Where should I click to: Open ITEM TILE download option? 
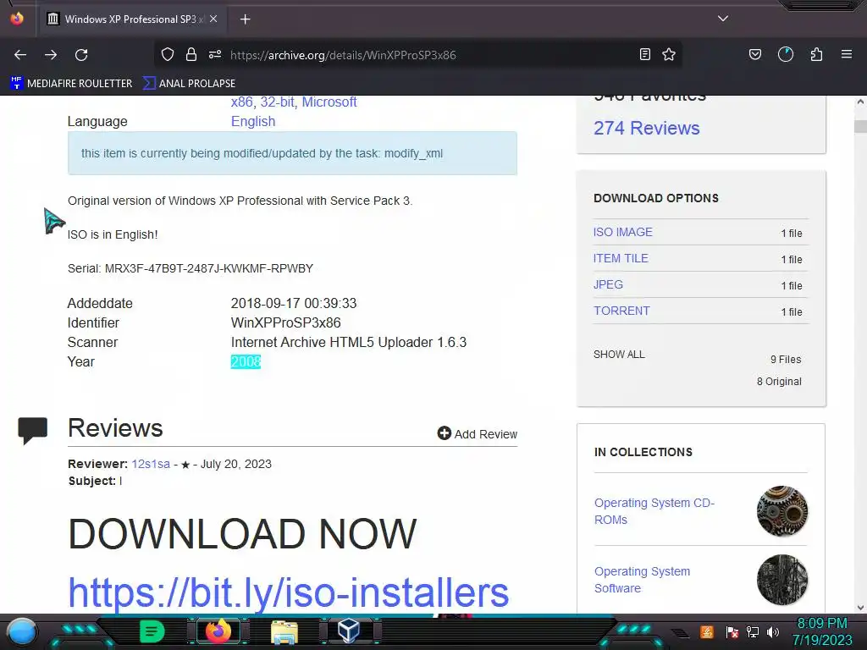click(621, 258)
